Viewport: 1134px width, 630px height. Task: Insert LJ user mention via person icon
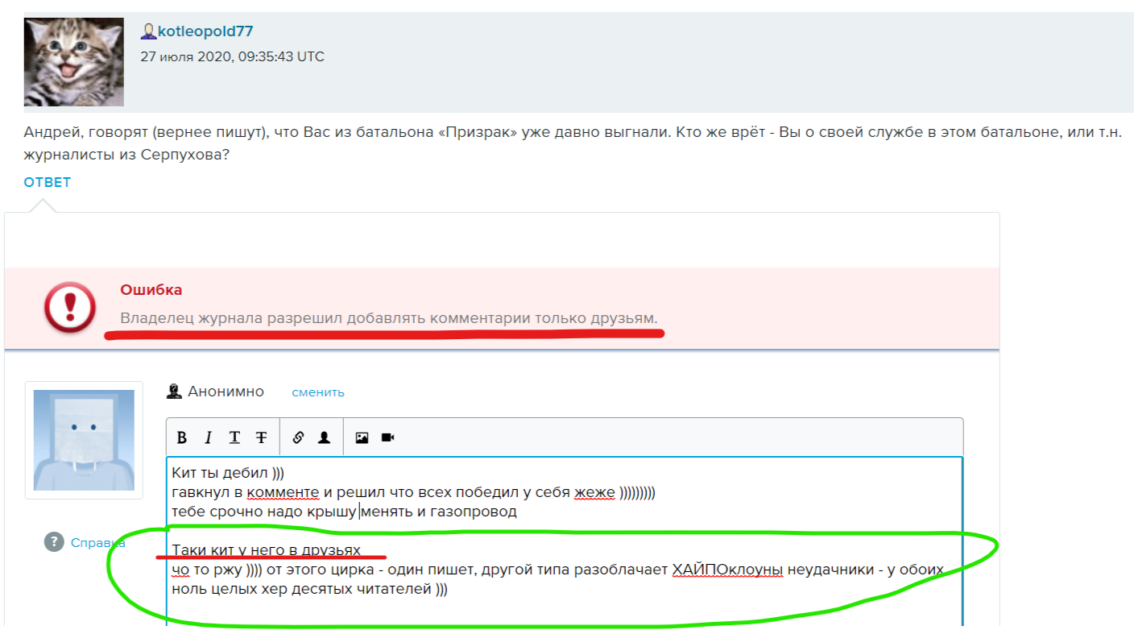point(324,437)
